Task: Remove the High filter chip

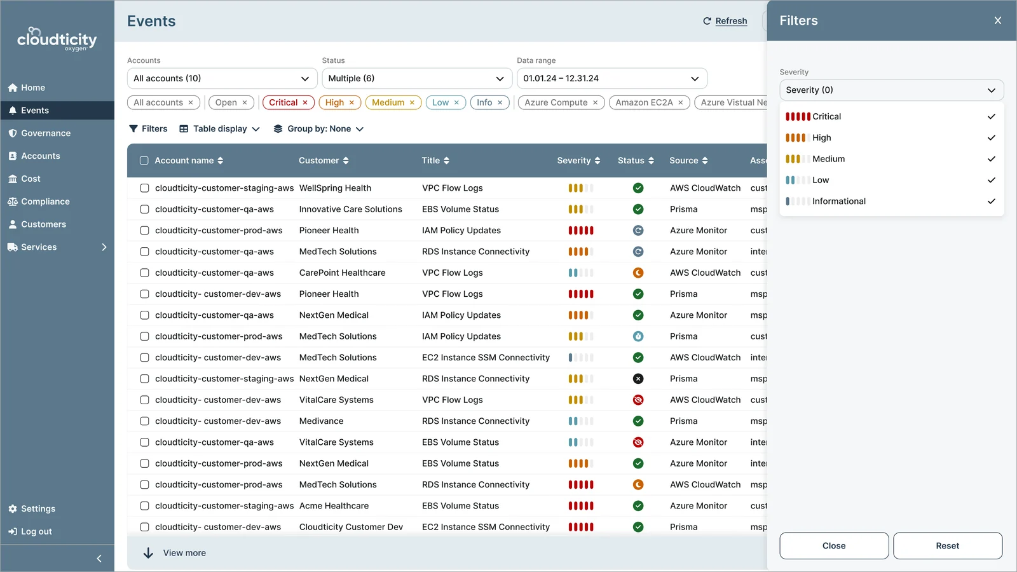Action: pyautogui.click(x=352, y=102)
